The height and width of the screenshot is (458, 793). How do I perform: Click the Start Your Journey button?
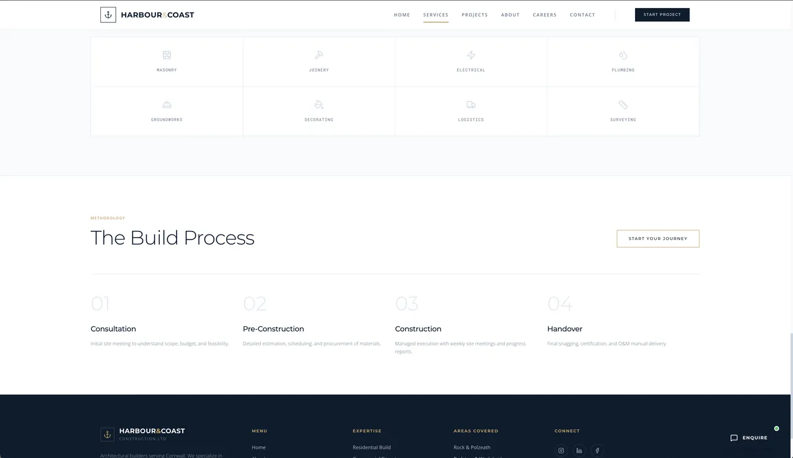[658, 239]
